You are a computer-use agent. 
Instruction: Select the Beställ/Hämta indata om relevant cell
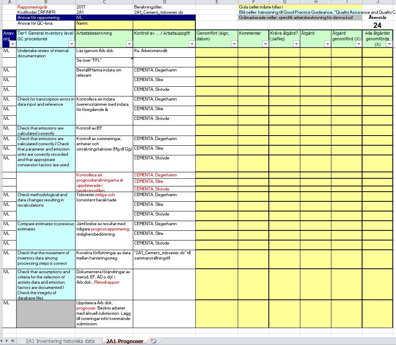pos(104,82)
